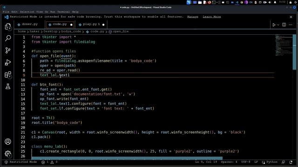Open the editor More Actions ellipsis
Screen dimensions: 298x167
click(291, 25)
